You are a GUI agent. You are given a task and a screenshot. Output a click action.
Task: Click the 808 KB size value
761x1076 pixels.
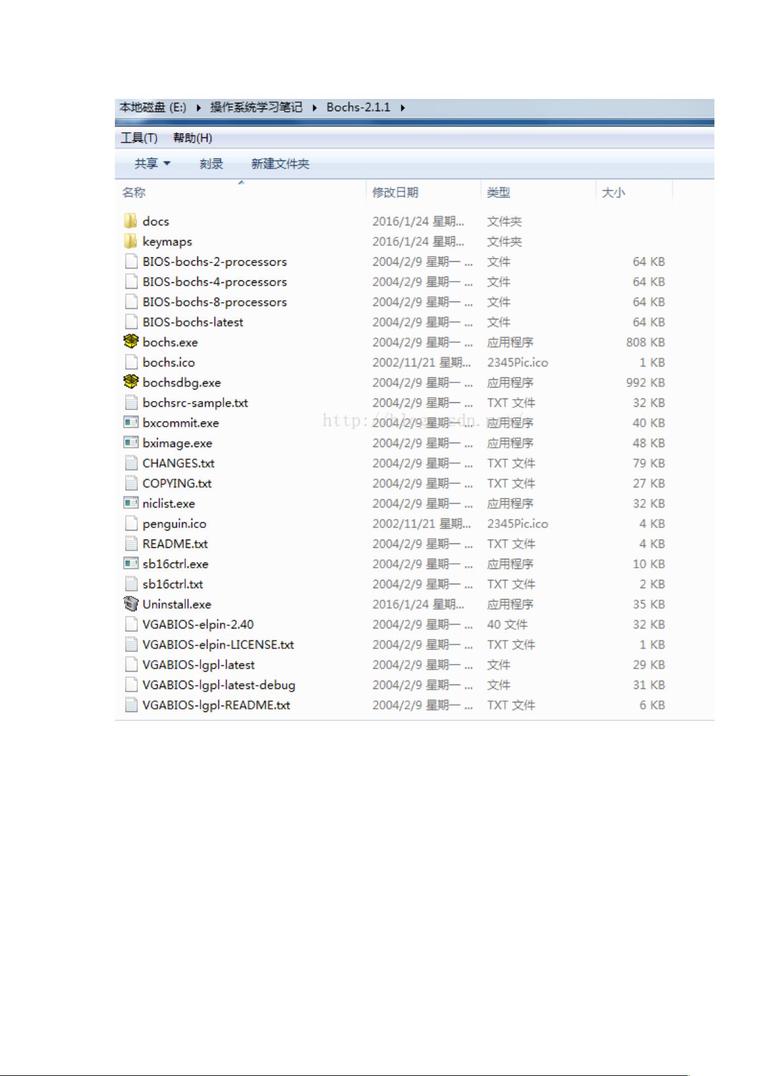coord(645,342)
